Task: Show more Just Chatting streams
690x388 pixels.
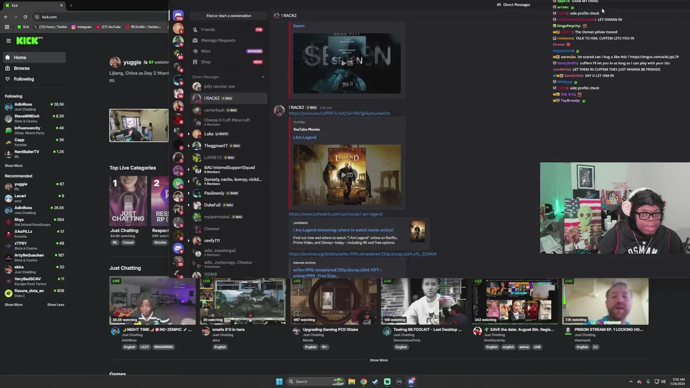Action: click(378, 361)
